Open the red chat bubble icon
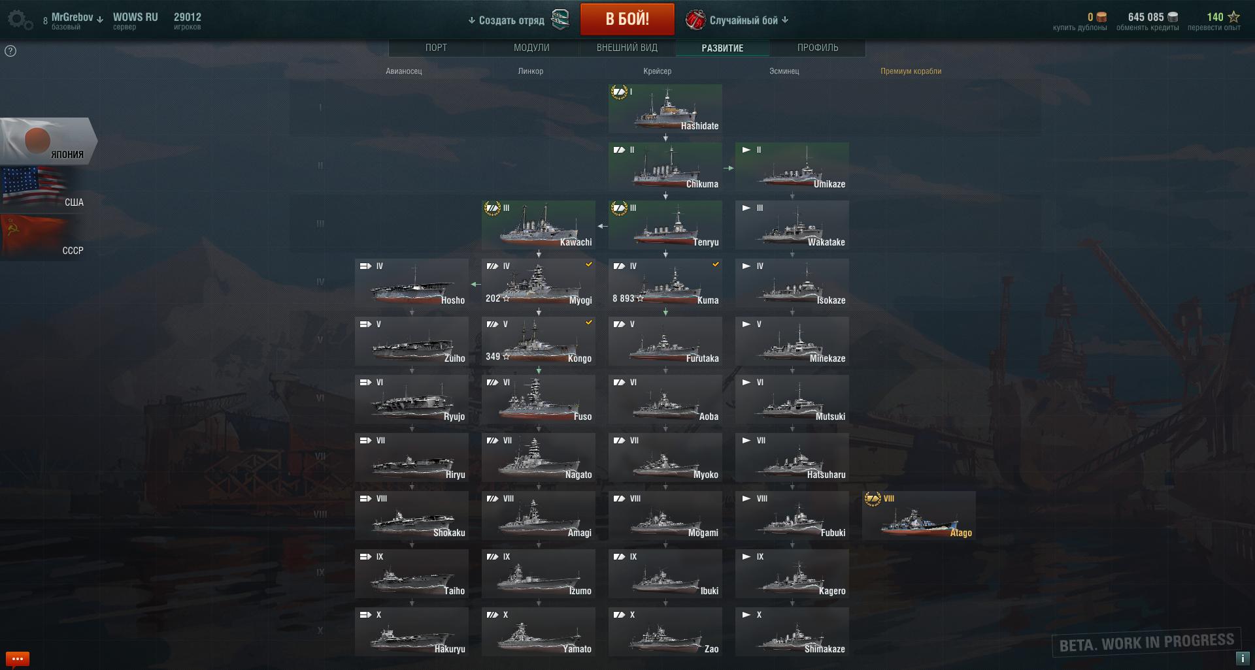 [17, 658]
